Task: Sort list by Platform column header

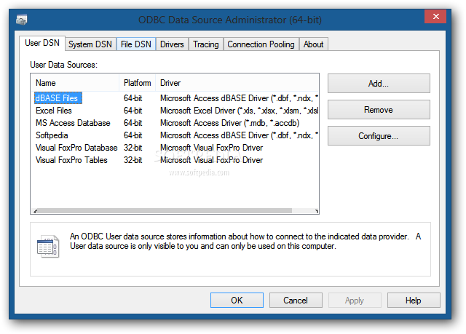Action: pos(138,83)
